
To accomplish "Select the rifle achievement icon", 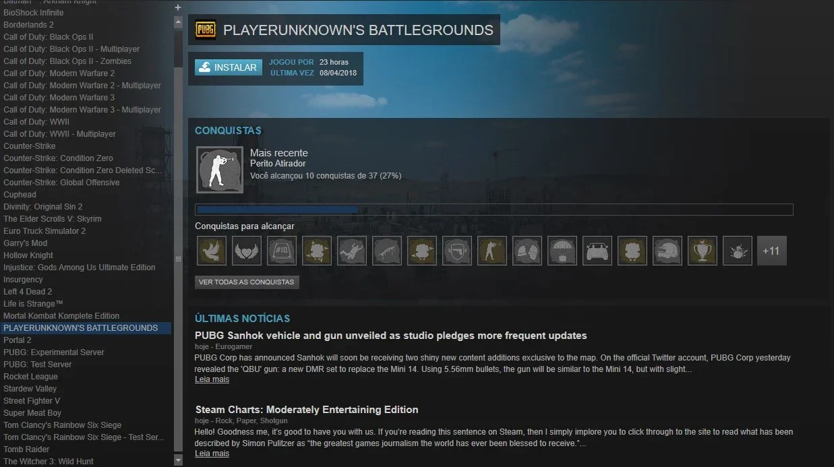I will [x=387, y=251].
